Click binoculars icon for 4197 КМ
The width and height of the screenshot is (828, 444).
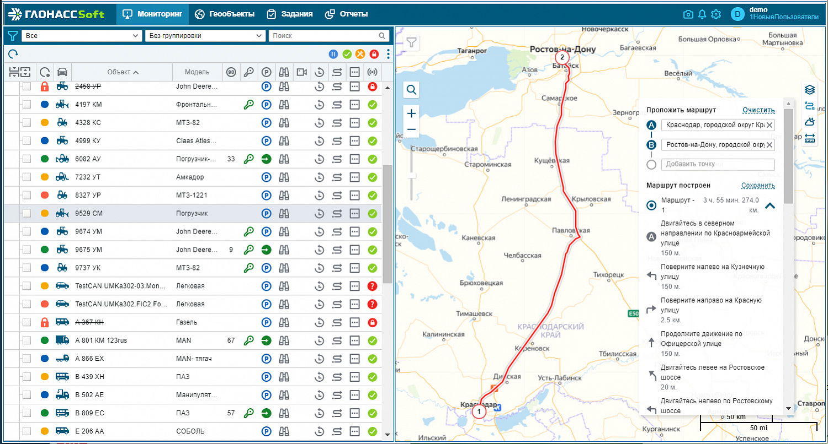click(284, 104)
